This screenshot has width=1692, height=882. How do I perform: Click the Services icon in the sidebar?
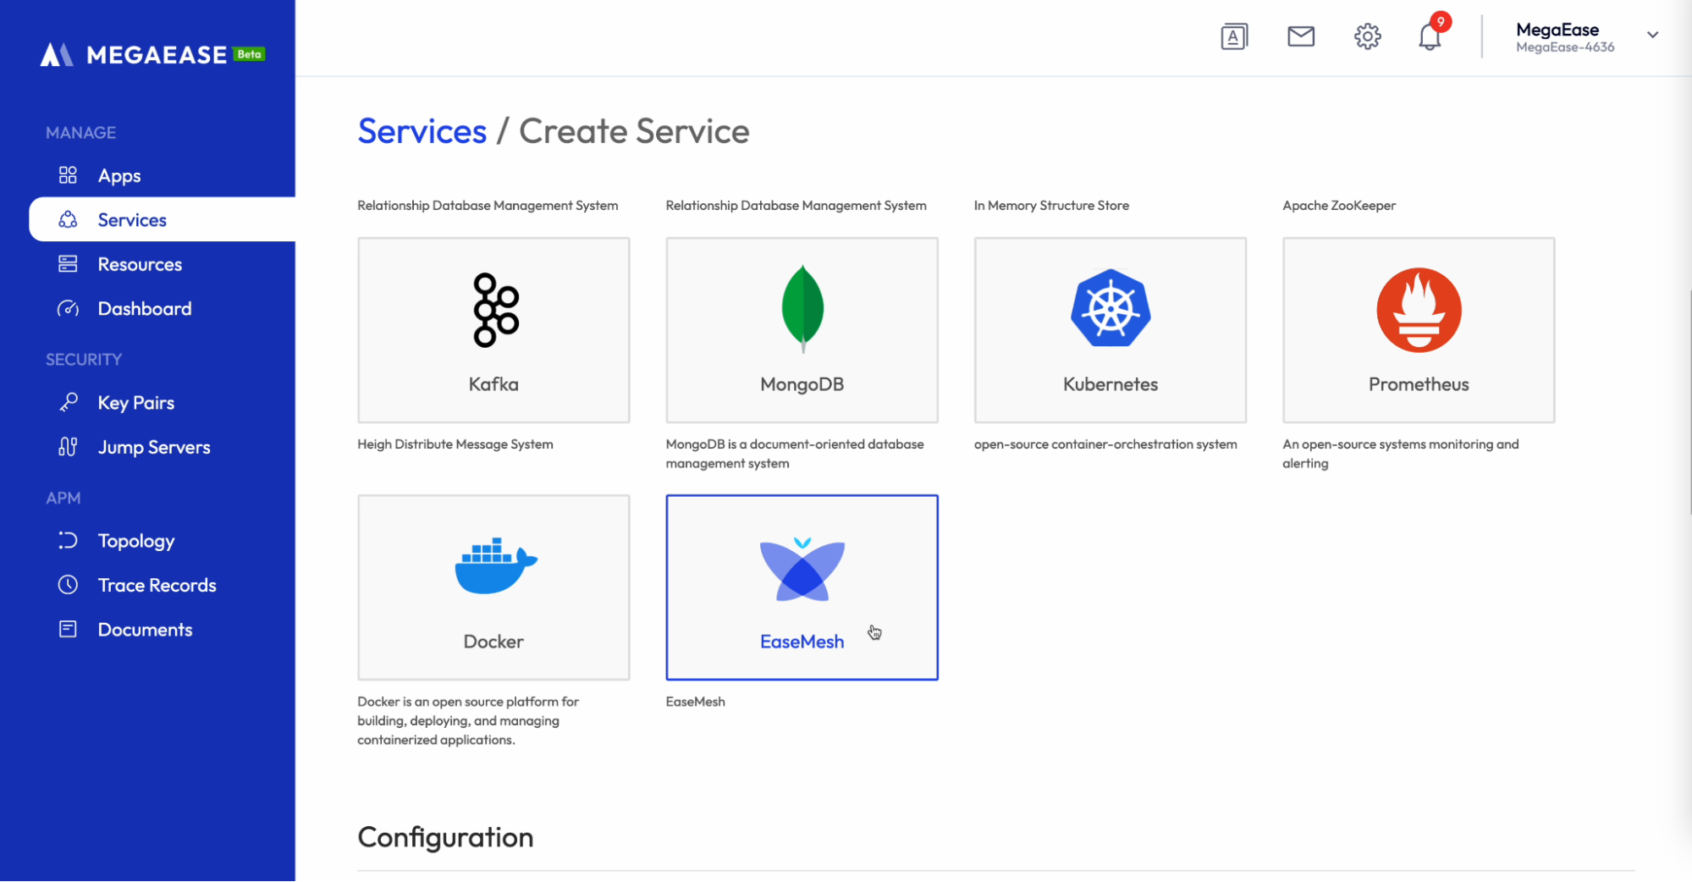pyautogui.click(x=68, y=220)
